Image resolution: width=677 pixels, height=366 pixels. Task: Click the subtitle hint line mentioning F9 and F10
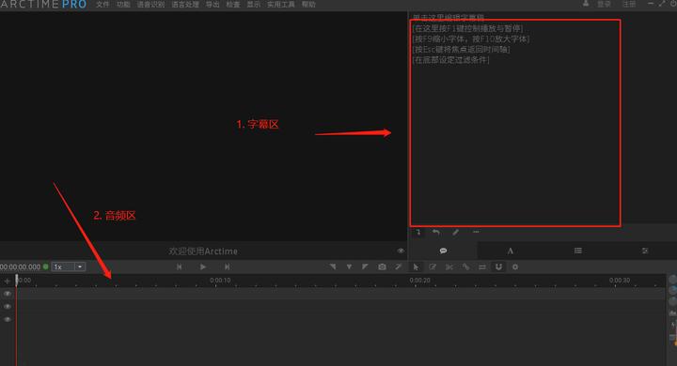(471, 38)
